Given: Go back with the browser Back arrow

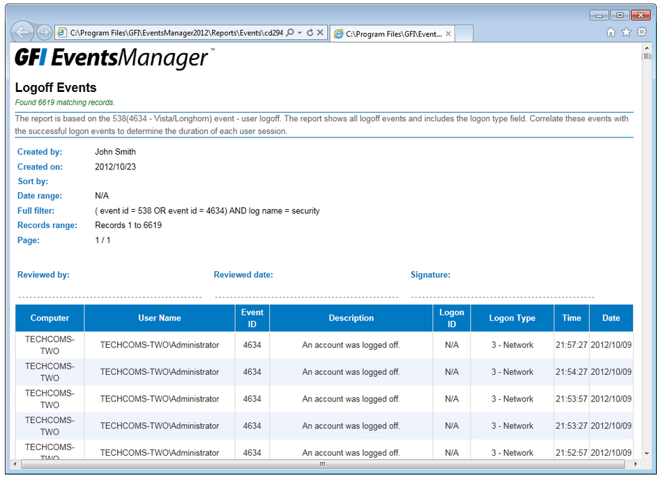Looking at the screenshot, I should 22,32.
